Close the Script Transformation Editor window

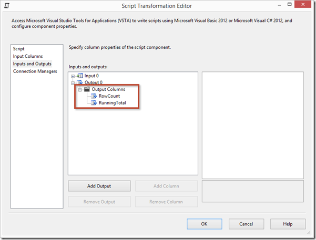pyautogui.click(x=303, y=4)
